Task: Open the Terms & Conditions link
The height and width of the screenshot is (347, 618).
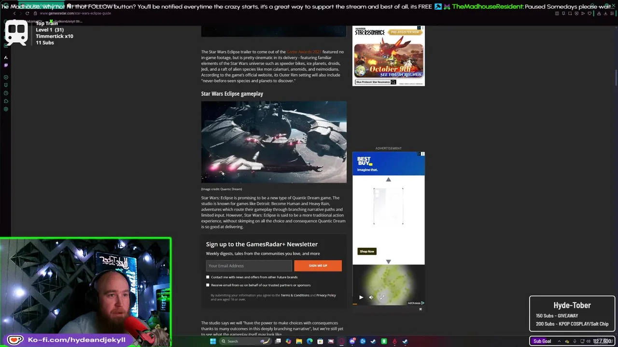Action: coord(295,295)
